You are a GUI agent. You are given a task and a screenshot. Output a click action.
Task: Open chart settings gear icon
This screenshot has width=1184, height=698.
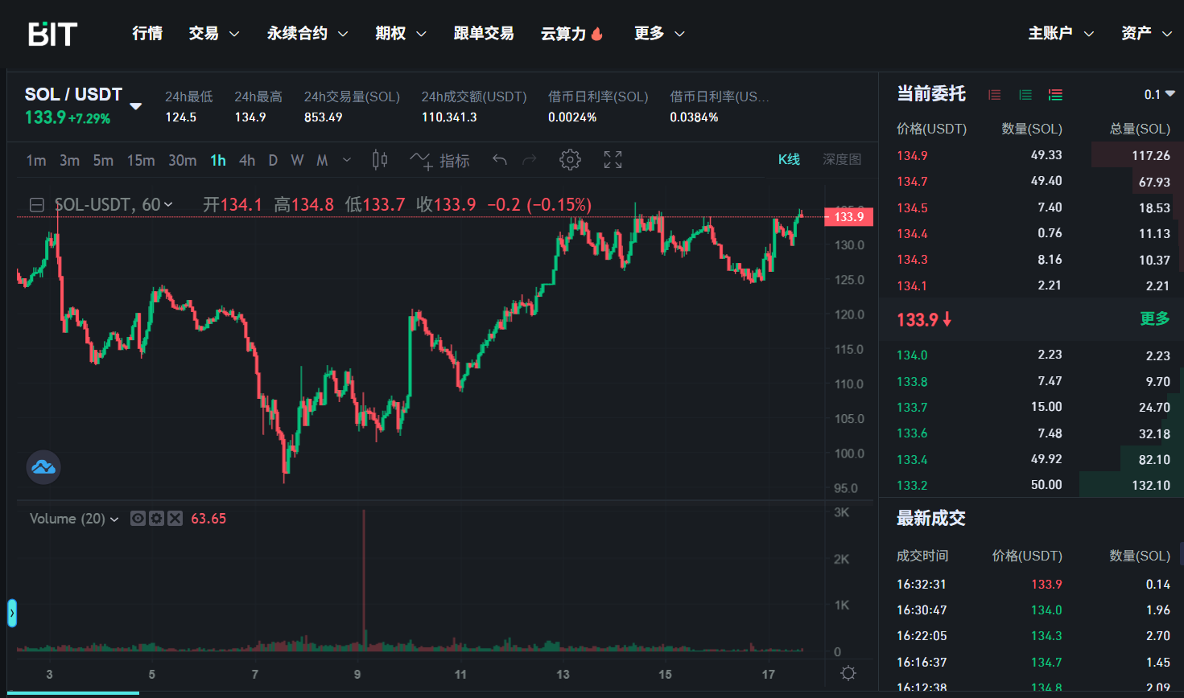click(x=570, y=160)
